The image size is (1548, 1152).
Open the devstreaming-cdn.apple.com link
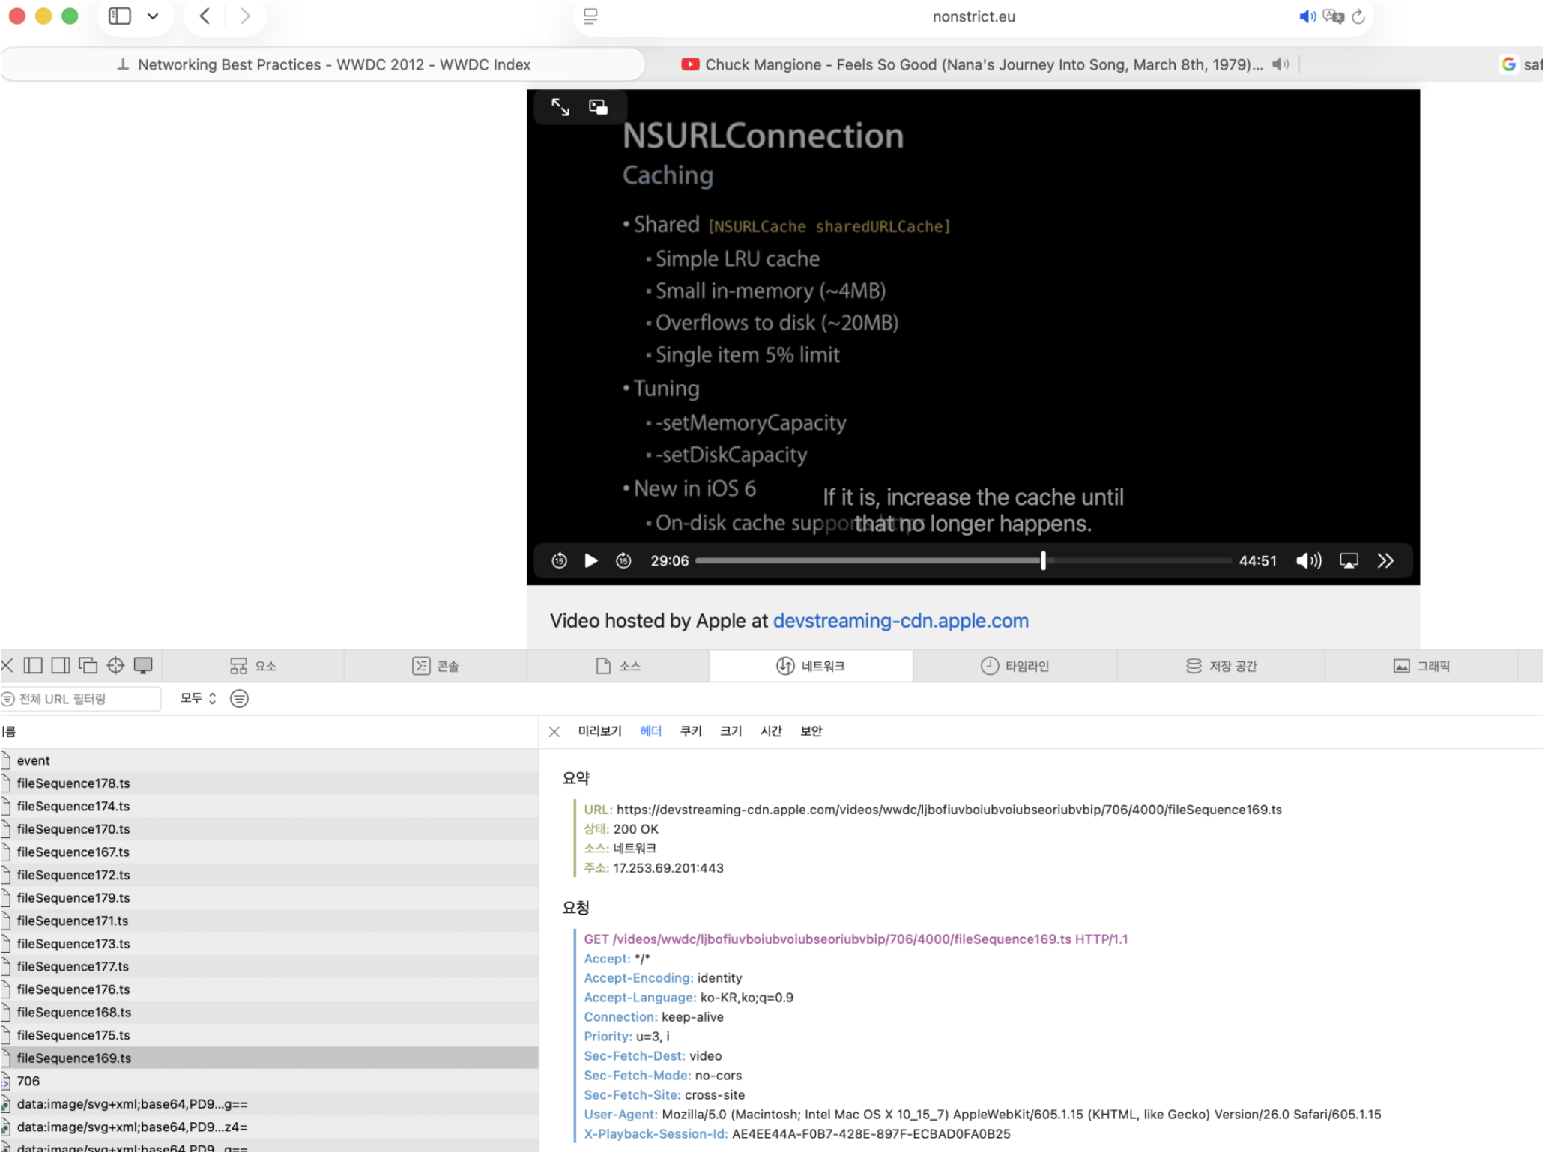point(900,620)
